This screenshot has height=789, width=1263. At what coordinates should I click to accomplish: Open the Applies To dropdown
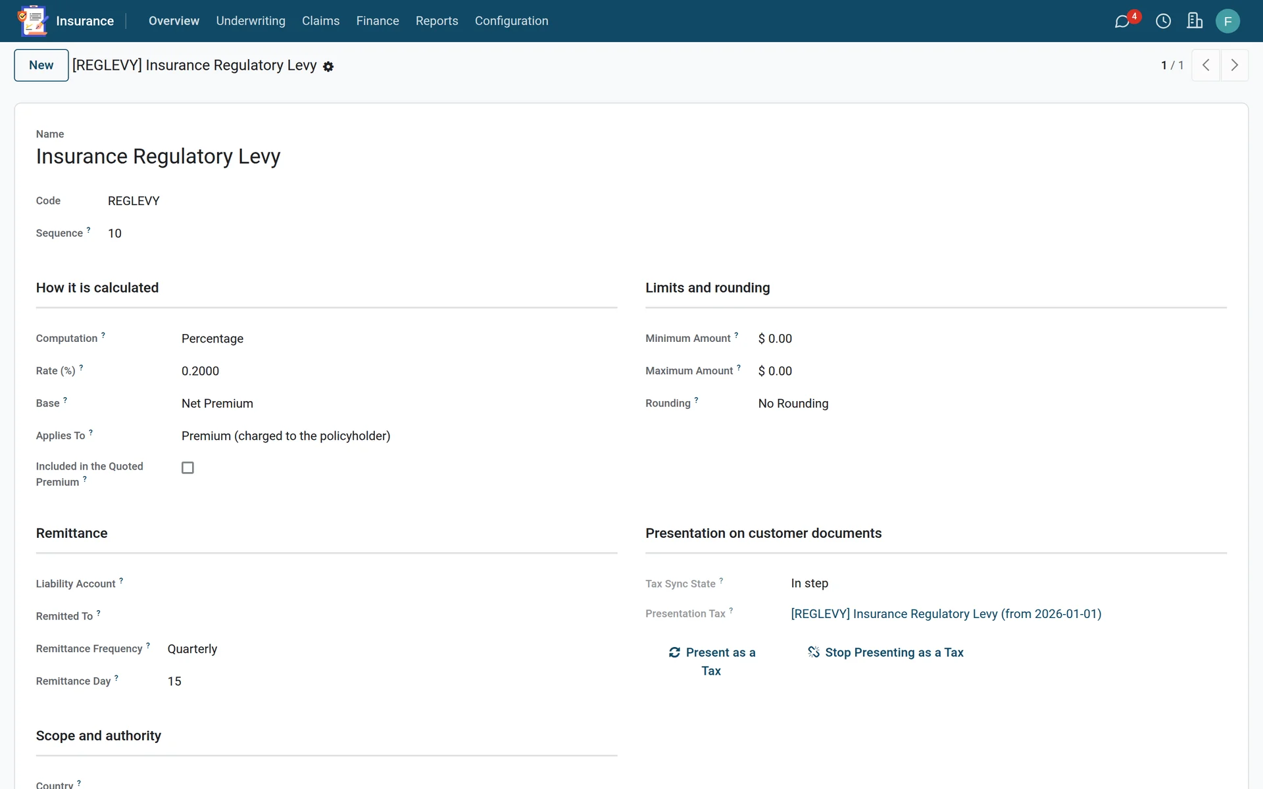click(x=399, y=436)
